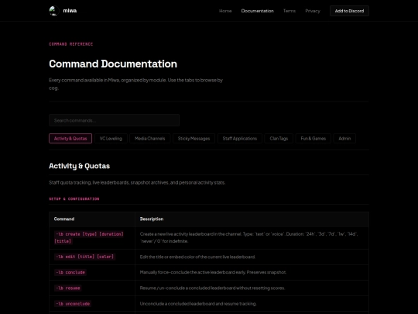Click the 'Staff quota tracking' subtitle text

point(137,183)
